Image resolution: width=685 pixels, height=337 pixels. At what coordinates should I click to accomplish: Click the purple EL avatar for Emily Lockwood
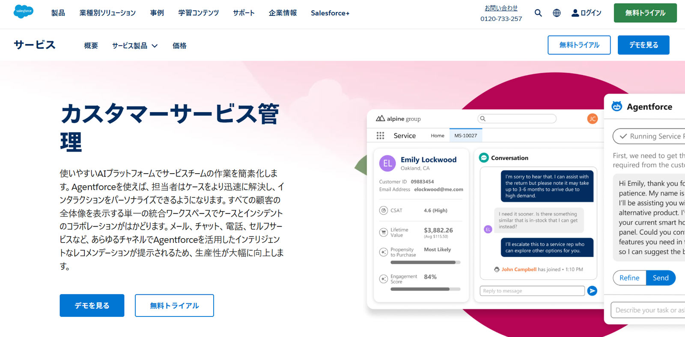[x=387, y=163]
